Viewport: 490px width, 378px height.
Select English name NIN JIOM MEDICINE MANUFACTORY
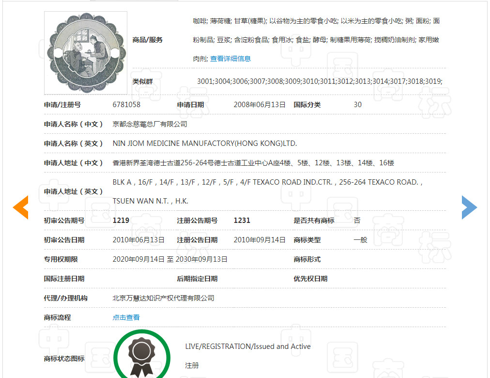click(205, 143)
